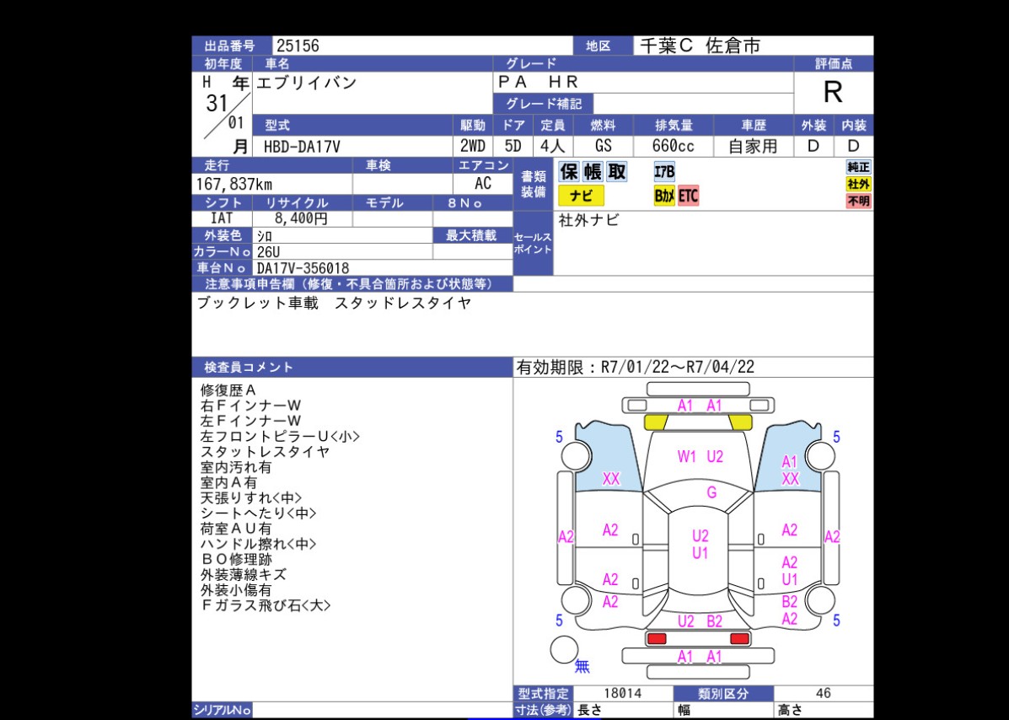Viewport: 1009px width, 720px height.
Task: Click sales point text 社外ナビ
Action: pyautogui.click(x=589, y=221)
